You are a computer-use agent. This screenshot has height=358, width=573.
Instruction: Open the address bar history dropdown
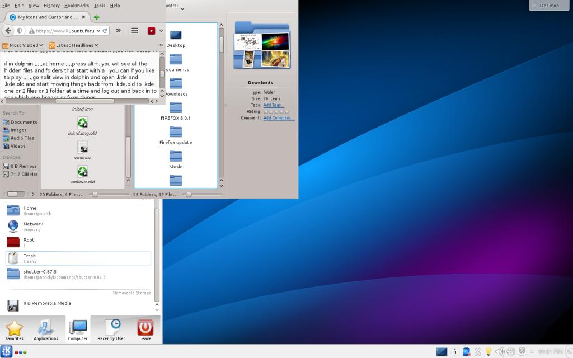coord(98,31)
